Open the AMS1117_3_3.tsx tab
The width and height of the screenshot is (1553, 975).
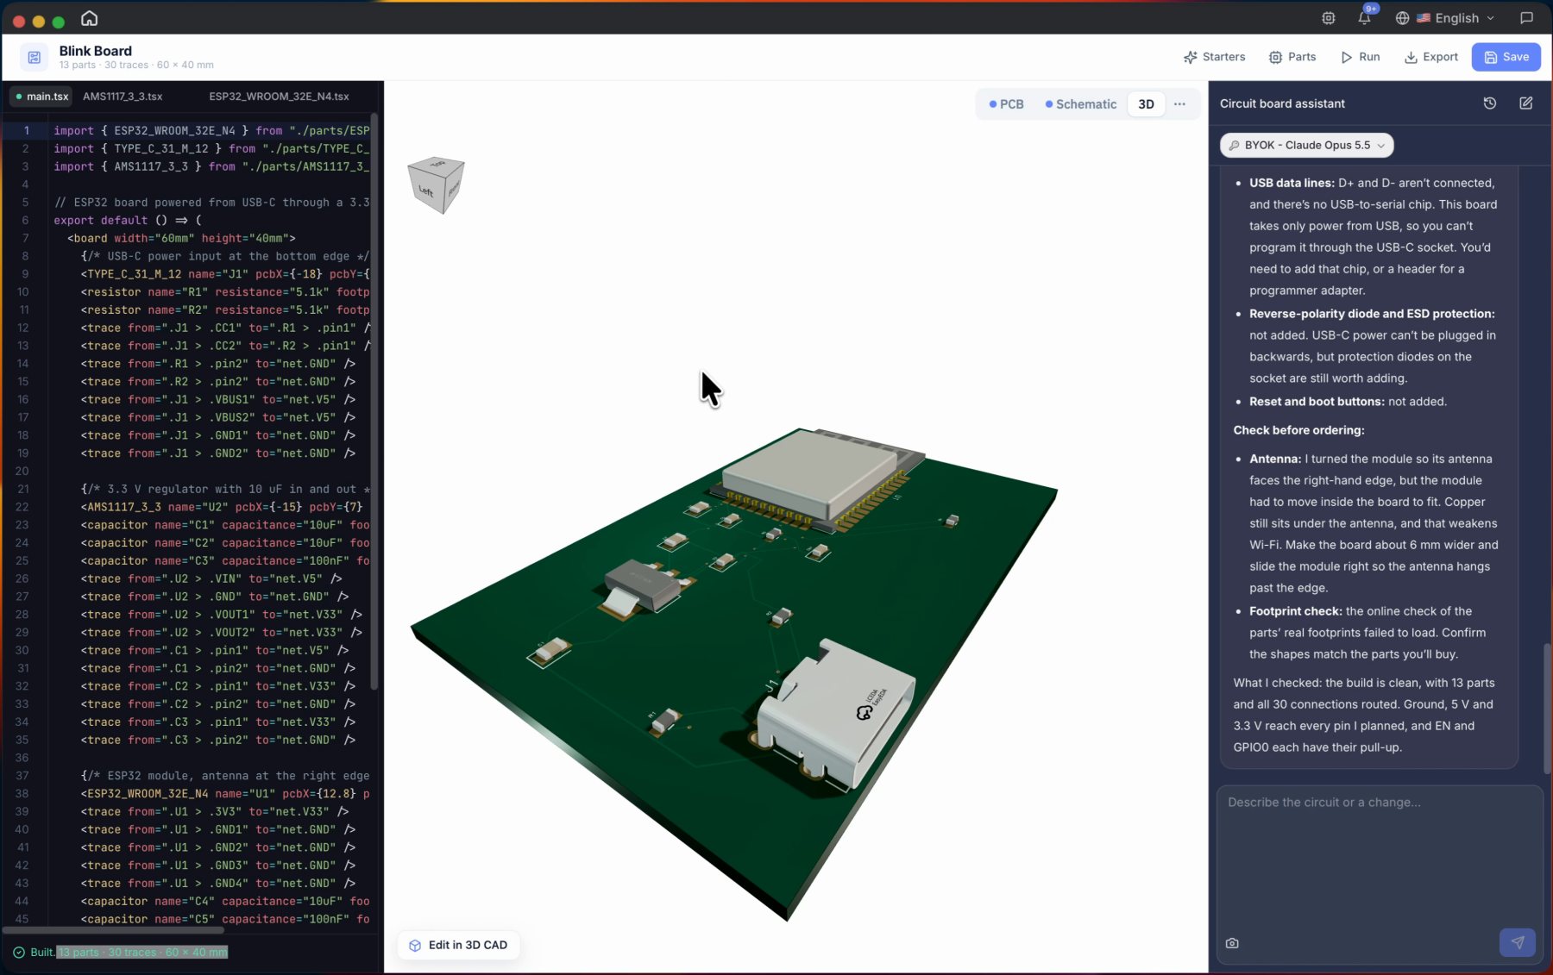coord(123,97)
